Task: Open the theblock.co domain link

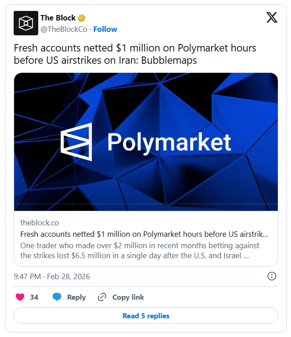Action: click(x=40, y=223)
